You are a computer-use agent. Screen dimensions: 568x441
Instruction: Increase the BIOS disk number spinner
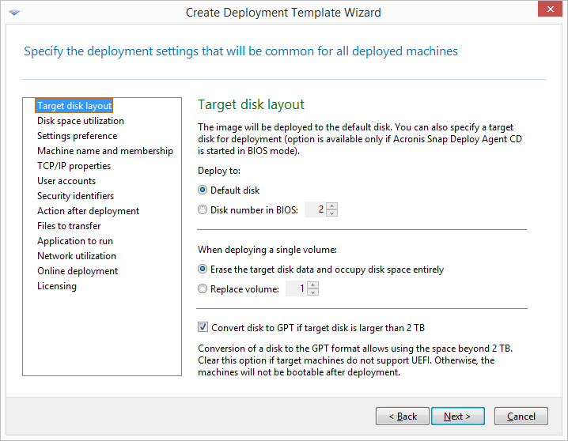(332, 206)
